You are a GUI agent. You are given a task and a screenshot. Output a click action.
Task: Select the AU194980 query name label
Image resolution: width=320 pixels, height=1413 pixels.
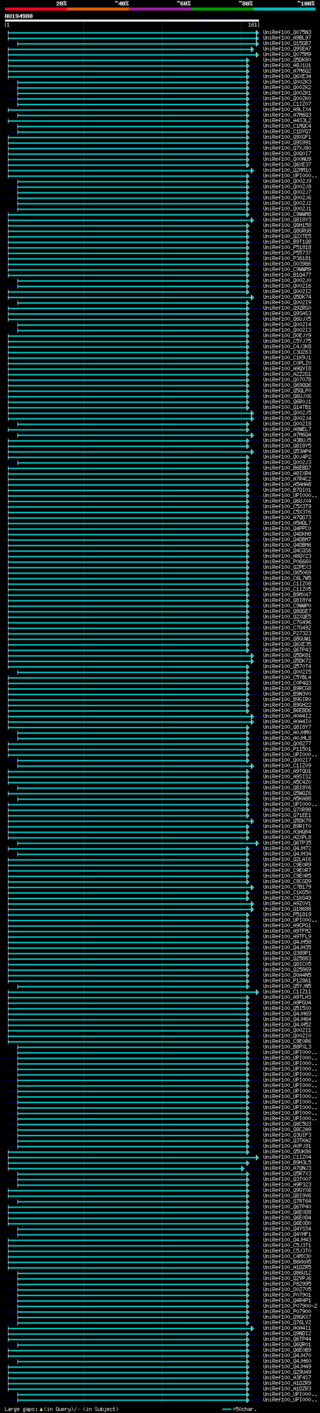coord(18,17)
